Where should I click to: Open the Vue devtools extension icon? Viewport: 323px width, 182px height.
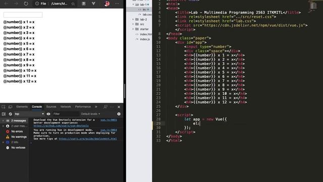coord(93,4)
